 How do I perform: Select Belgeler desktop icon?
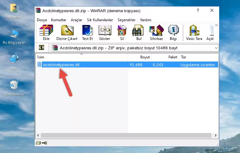click(x=14, y=8)
